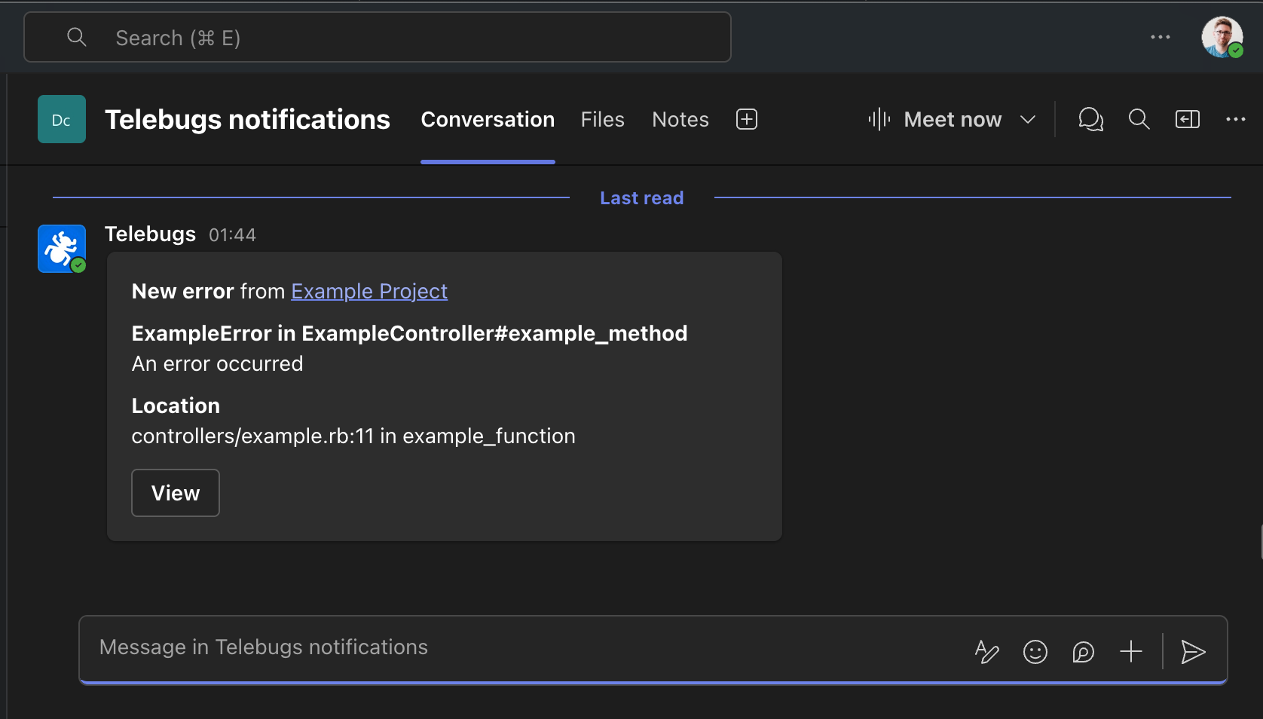Open top-bar settings ellipsis menu

tap(1161, 37)
